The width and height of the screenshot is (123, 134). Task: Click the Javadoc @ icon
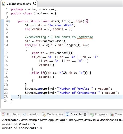pos(24,114)
